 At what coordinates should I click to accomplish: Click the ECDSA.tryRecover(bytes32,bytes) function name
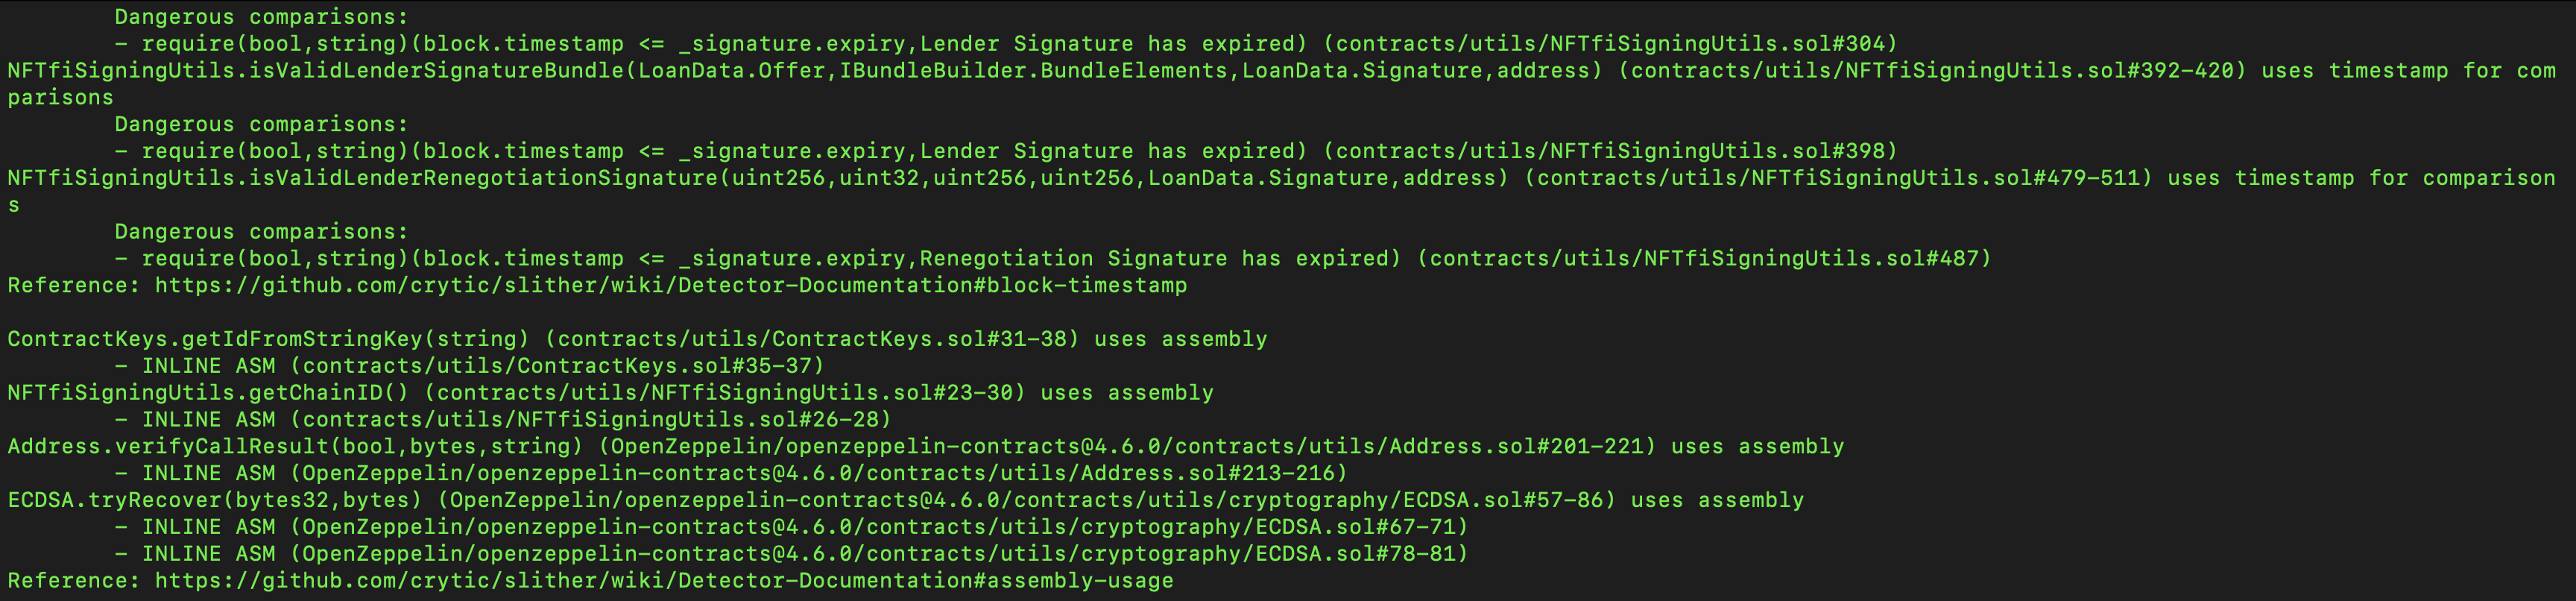coord(215,500)
